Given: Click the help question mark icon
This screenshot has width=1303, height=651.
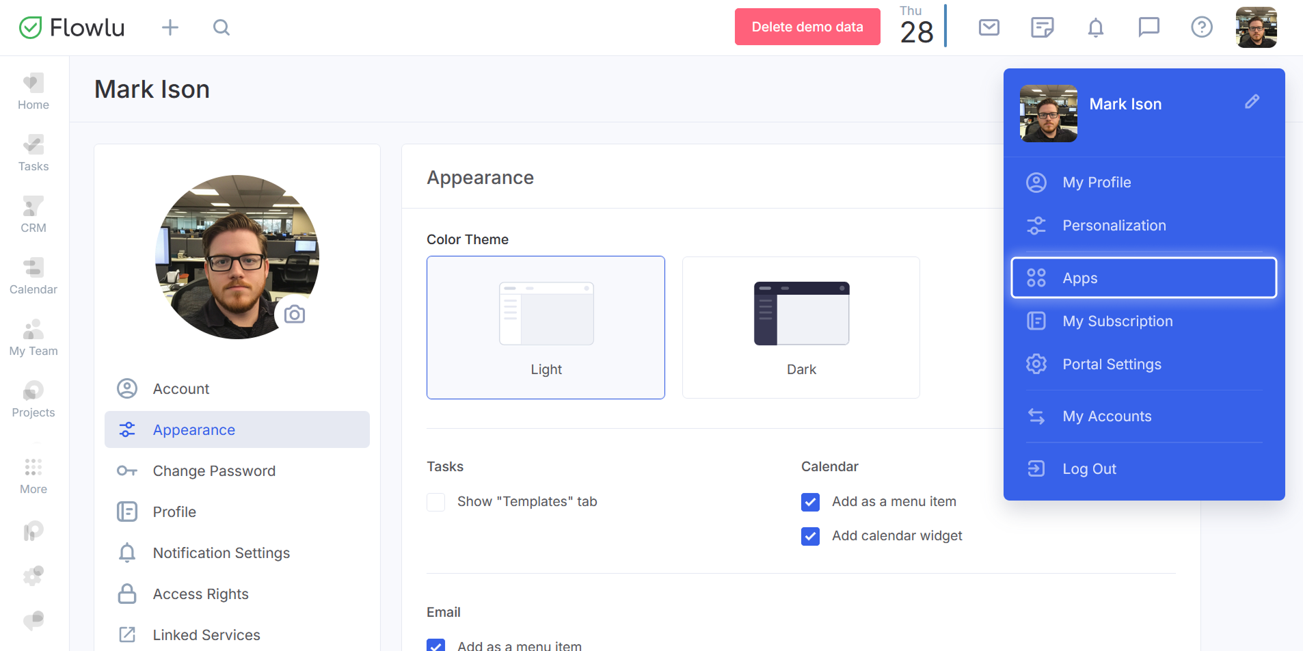Looking at the screenshot, I should tap(1201, 27).
